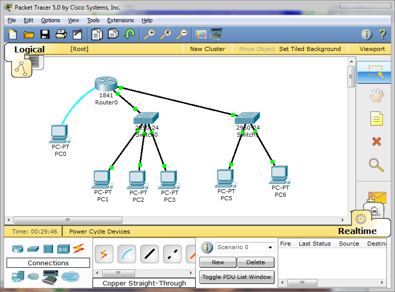Click the yellow question mark Help icon
Screen dimensions: 395x292
(382, 34)
